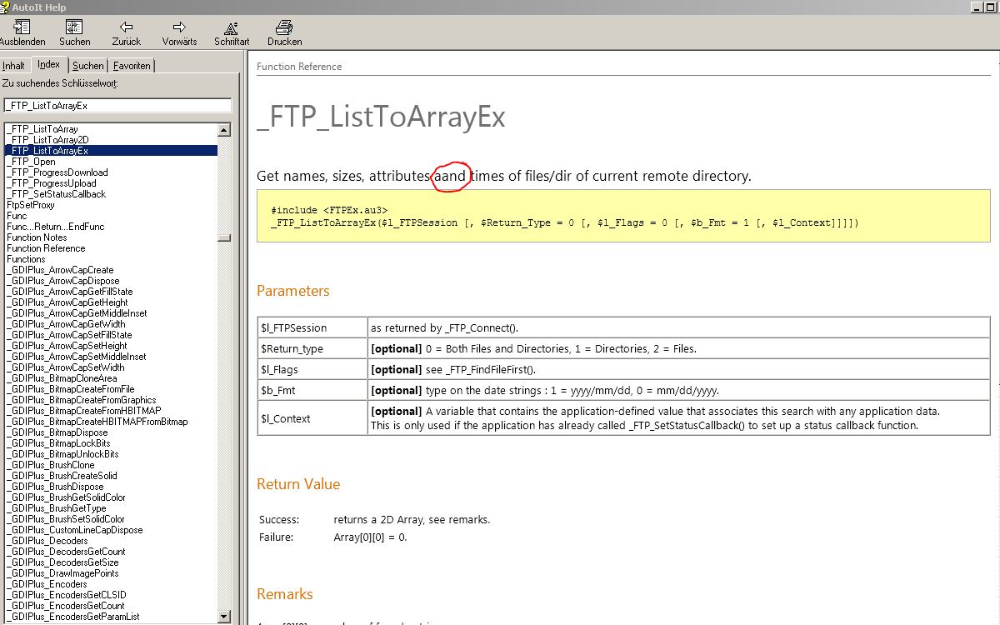This screenshot has width=1000, height=625.
Task: Select _GDIPlus_BrushDispose entry
Action: [55, 487]
